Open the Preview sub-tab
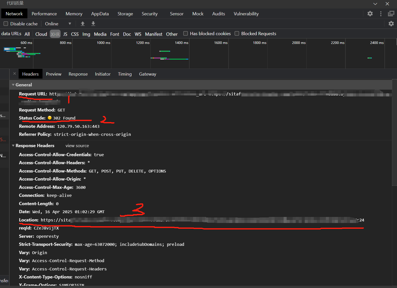 [x=54, y=74]
